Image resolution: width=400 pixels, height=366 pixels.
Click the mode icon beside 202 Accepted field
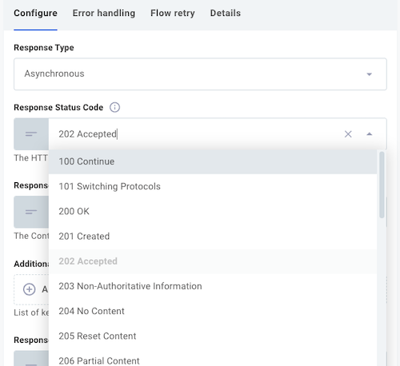click(31, 134)
